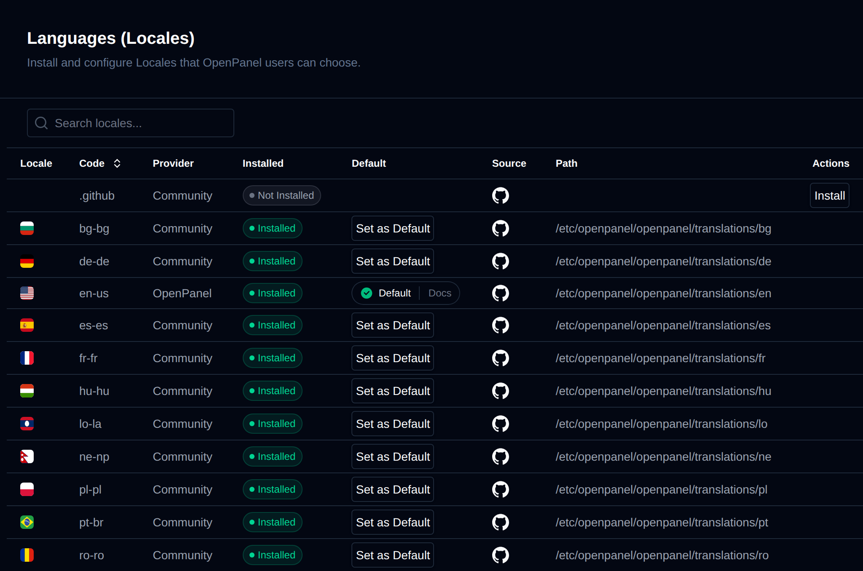Click the Polish flag icon

tap(27, 489)
